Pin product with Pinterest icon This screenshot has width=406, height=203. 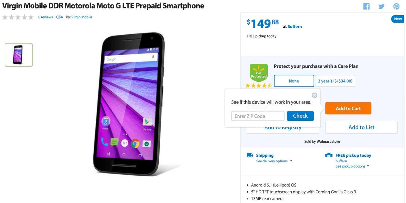click(x=396, y=6)
